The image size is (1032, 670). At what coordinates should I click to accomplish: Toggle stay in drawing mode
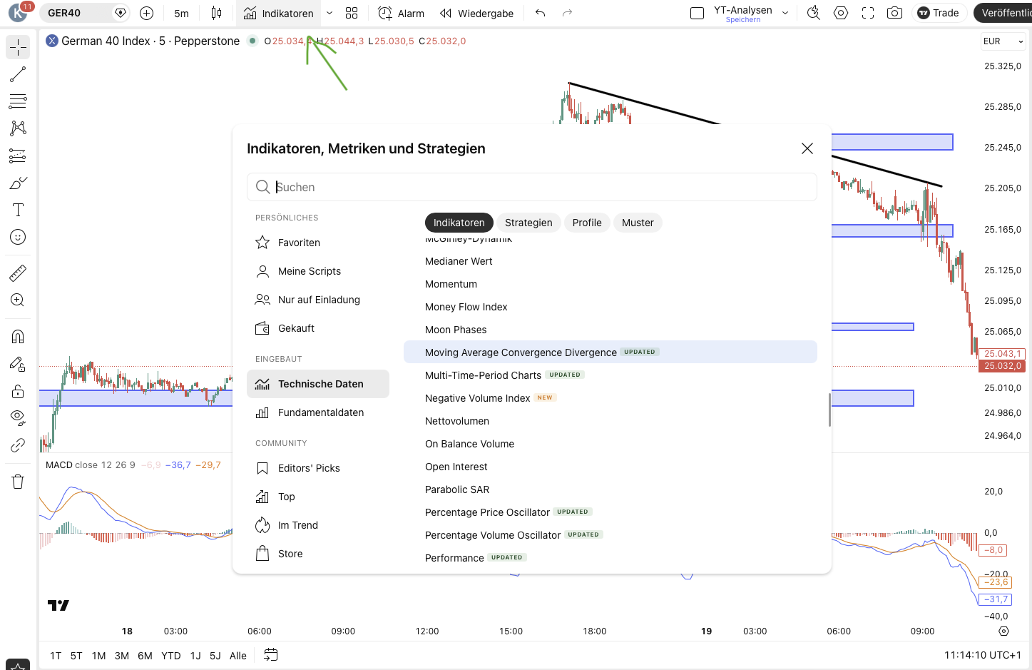[18, 364]
